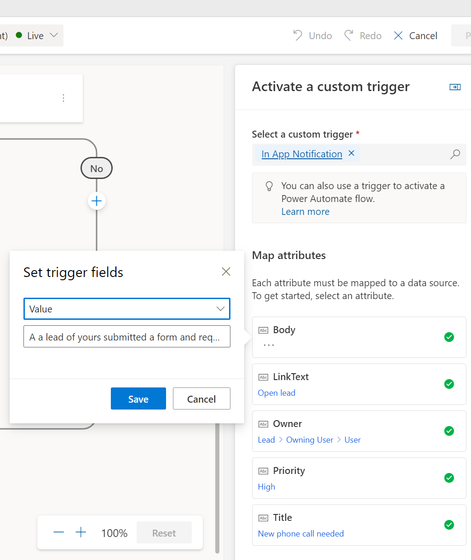Viewport: 471px width, 560px height.
Task: Click the Redo button
Action: [363, 36]
